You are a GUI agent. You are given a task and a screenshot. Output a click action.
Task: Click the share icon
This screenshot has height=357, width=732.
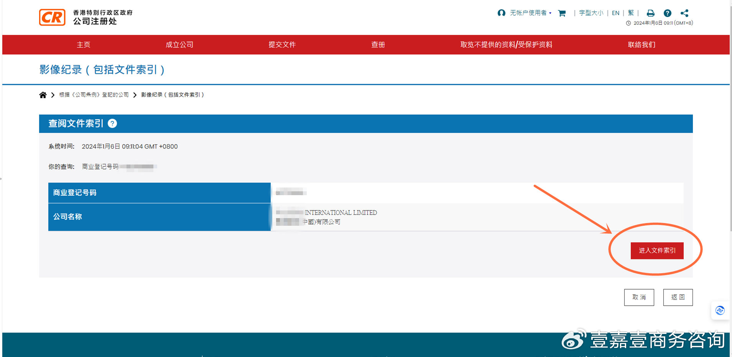(x=684, y=13)
